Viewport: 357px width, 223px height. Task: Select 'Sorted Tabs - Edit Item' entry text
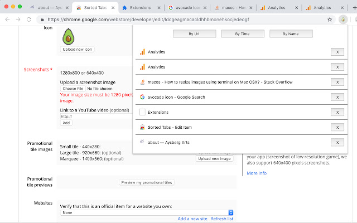[x=170, y=128]
